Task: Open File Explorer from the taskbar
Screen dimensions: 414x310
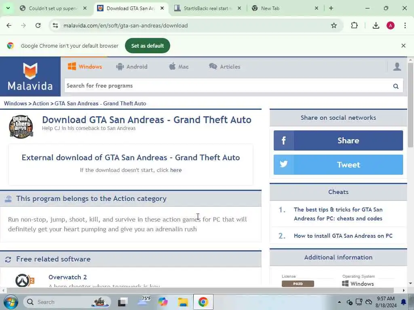Action: pyautogui.click(x=183, y=302)
